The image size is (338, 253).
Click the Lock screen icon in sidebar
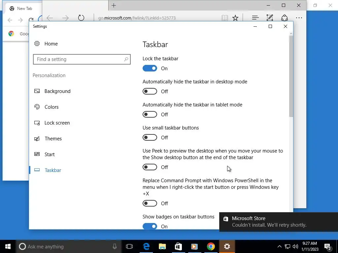coord(37,123)
